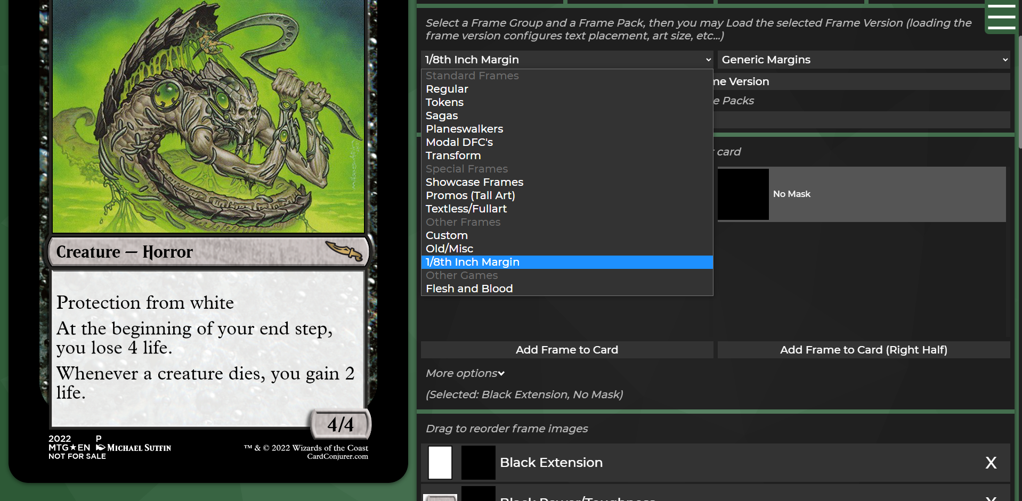
Task: Select Custom frame group option
Action: tap(567, 235)
